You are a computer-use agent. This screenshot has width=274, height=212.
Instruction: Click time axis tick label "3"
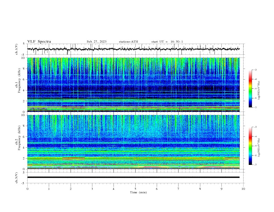click(92, 189)
